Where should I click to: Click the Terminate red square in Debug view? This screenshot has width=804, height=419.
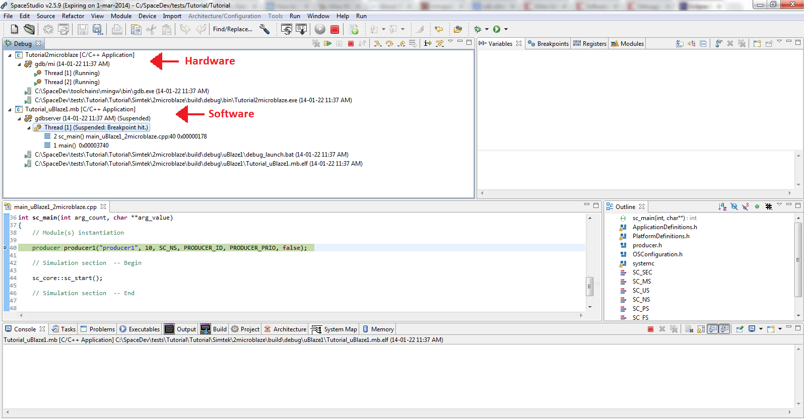tap(351, 43)
